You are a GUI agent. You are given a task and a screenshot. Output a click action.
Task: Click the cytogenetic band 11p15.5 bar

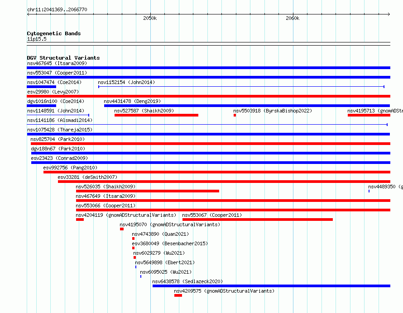[209, 44]
